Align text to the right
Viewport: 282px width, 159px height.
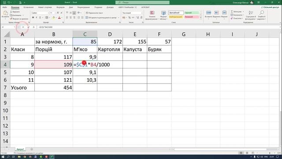(x=74, y=18)
